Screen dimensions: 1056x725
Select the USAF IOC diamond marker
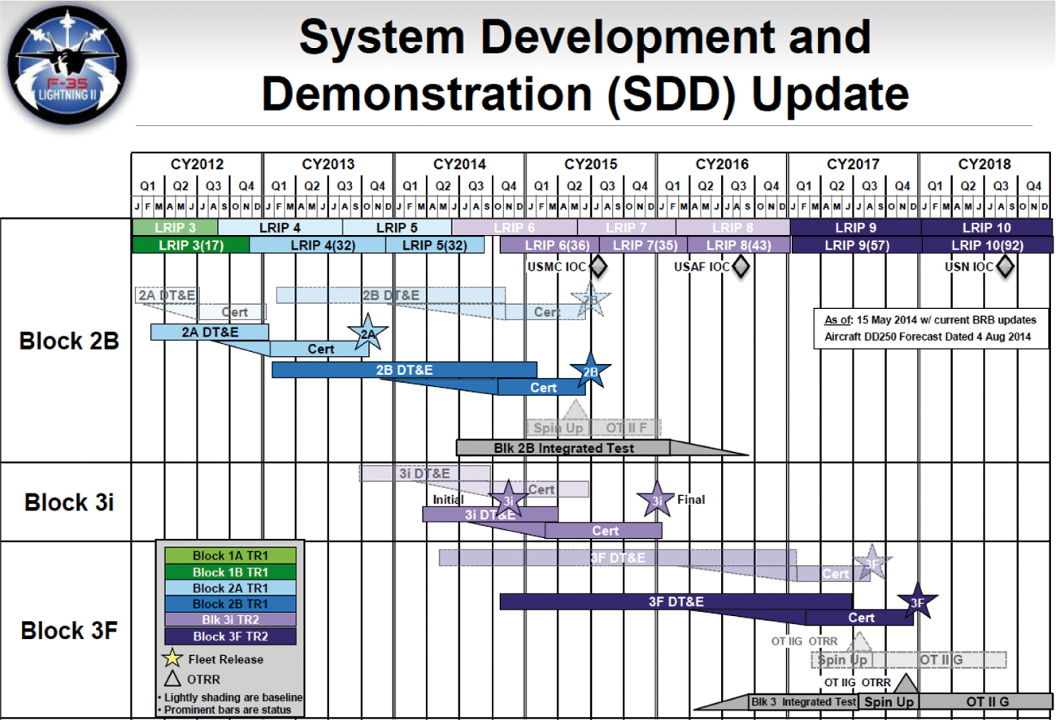coord(740,266)
